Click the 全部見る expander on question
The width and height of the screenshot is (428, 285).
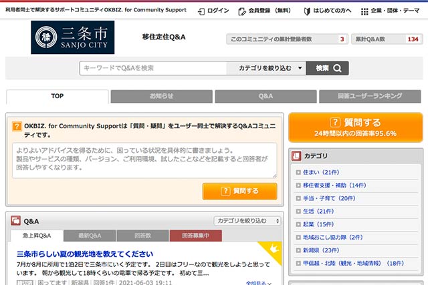259,283
